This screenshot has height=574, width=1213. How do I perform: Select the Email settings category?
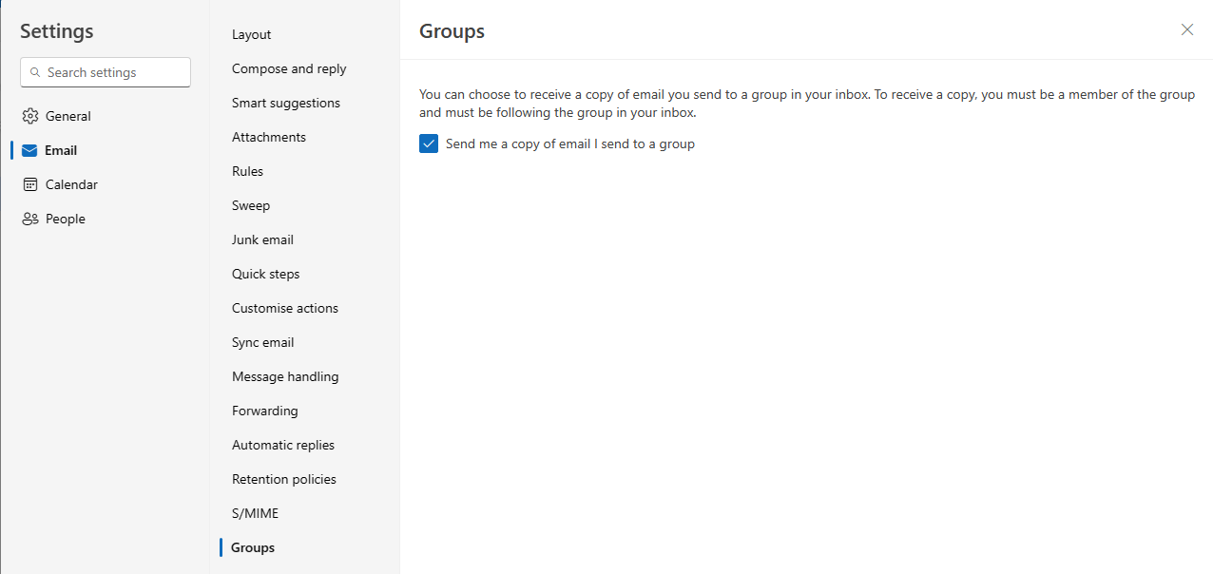pyautogui.click(x=105, y=150)
